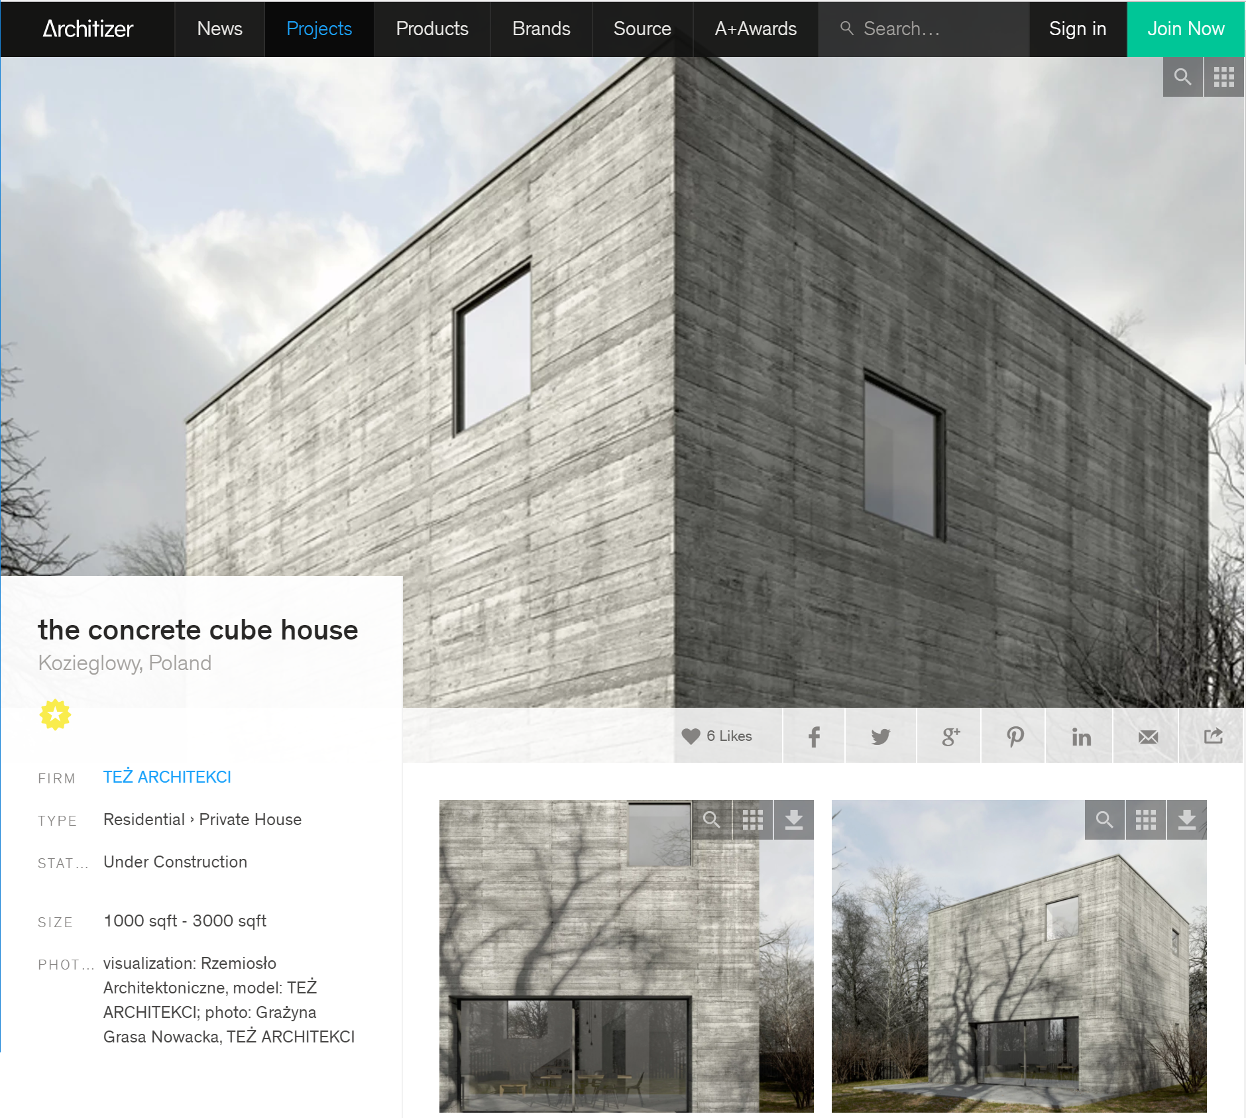This screenshot has height=1118, width=1246.
Task: Email the project using envelope icon
Action: coord(1148,736)
